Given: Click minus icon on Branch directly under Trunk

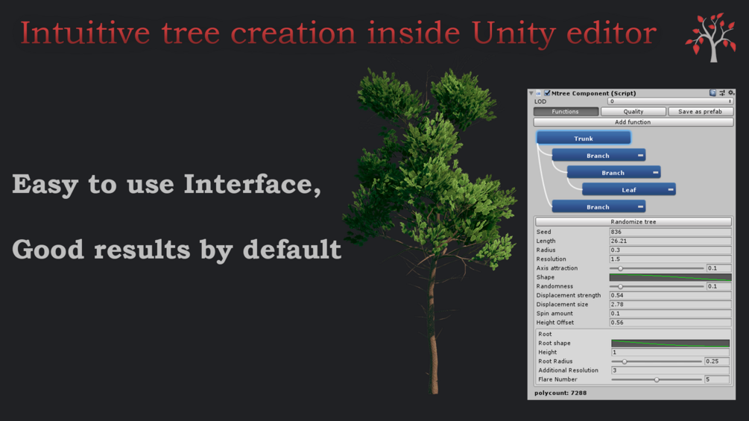Looking at the screenshot, I should point(641,155).
